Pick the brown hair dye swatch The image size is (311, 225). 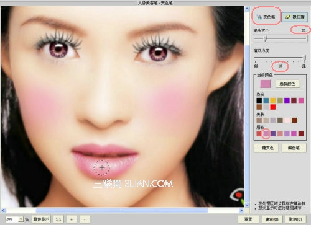point(259,107)
